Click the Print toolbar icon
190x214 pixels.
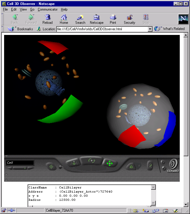point(113,19)
